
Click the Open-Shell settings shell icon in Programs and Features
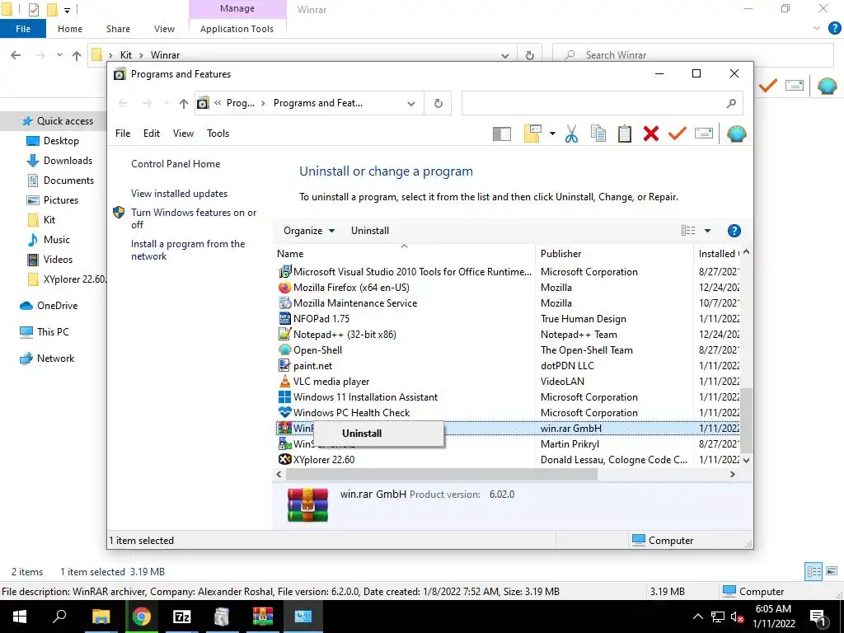pyautogui.click(x=736, y=134)
